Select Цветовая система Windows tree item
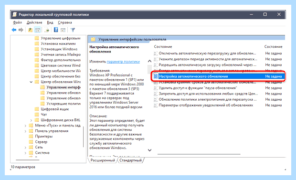Viewport: 296px width, 180px height. point(61,65)
